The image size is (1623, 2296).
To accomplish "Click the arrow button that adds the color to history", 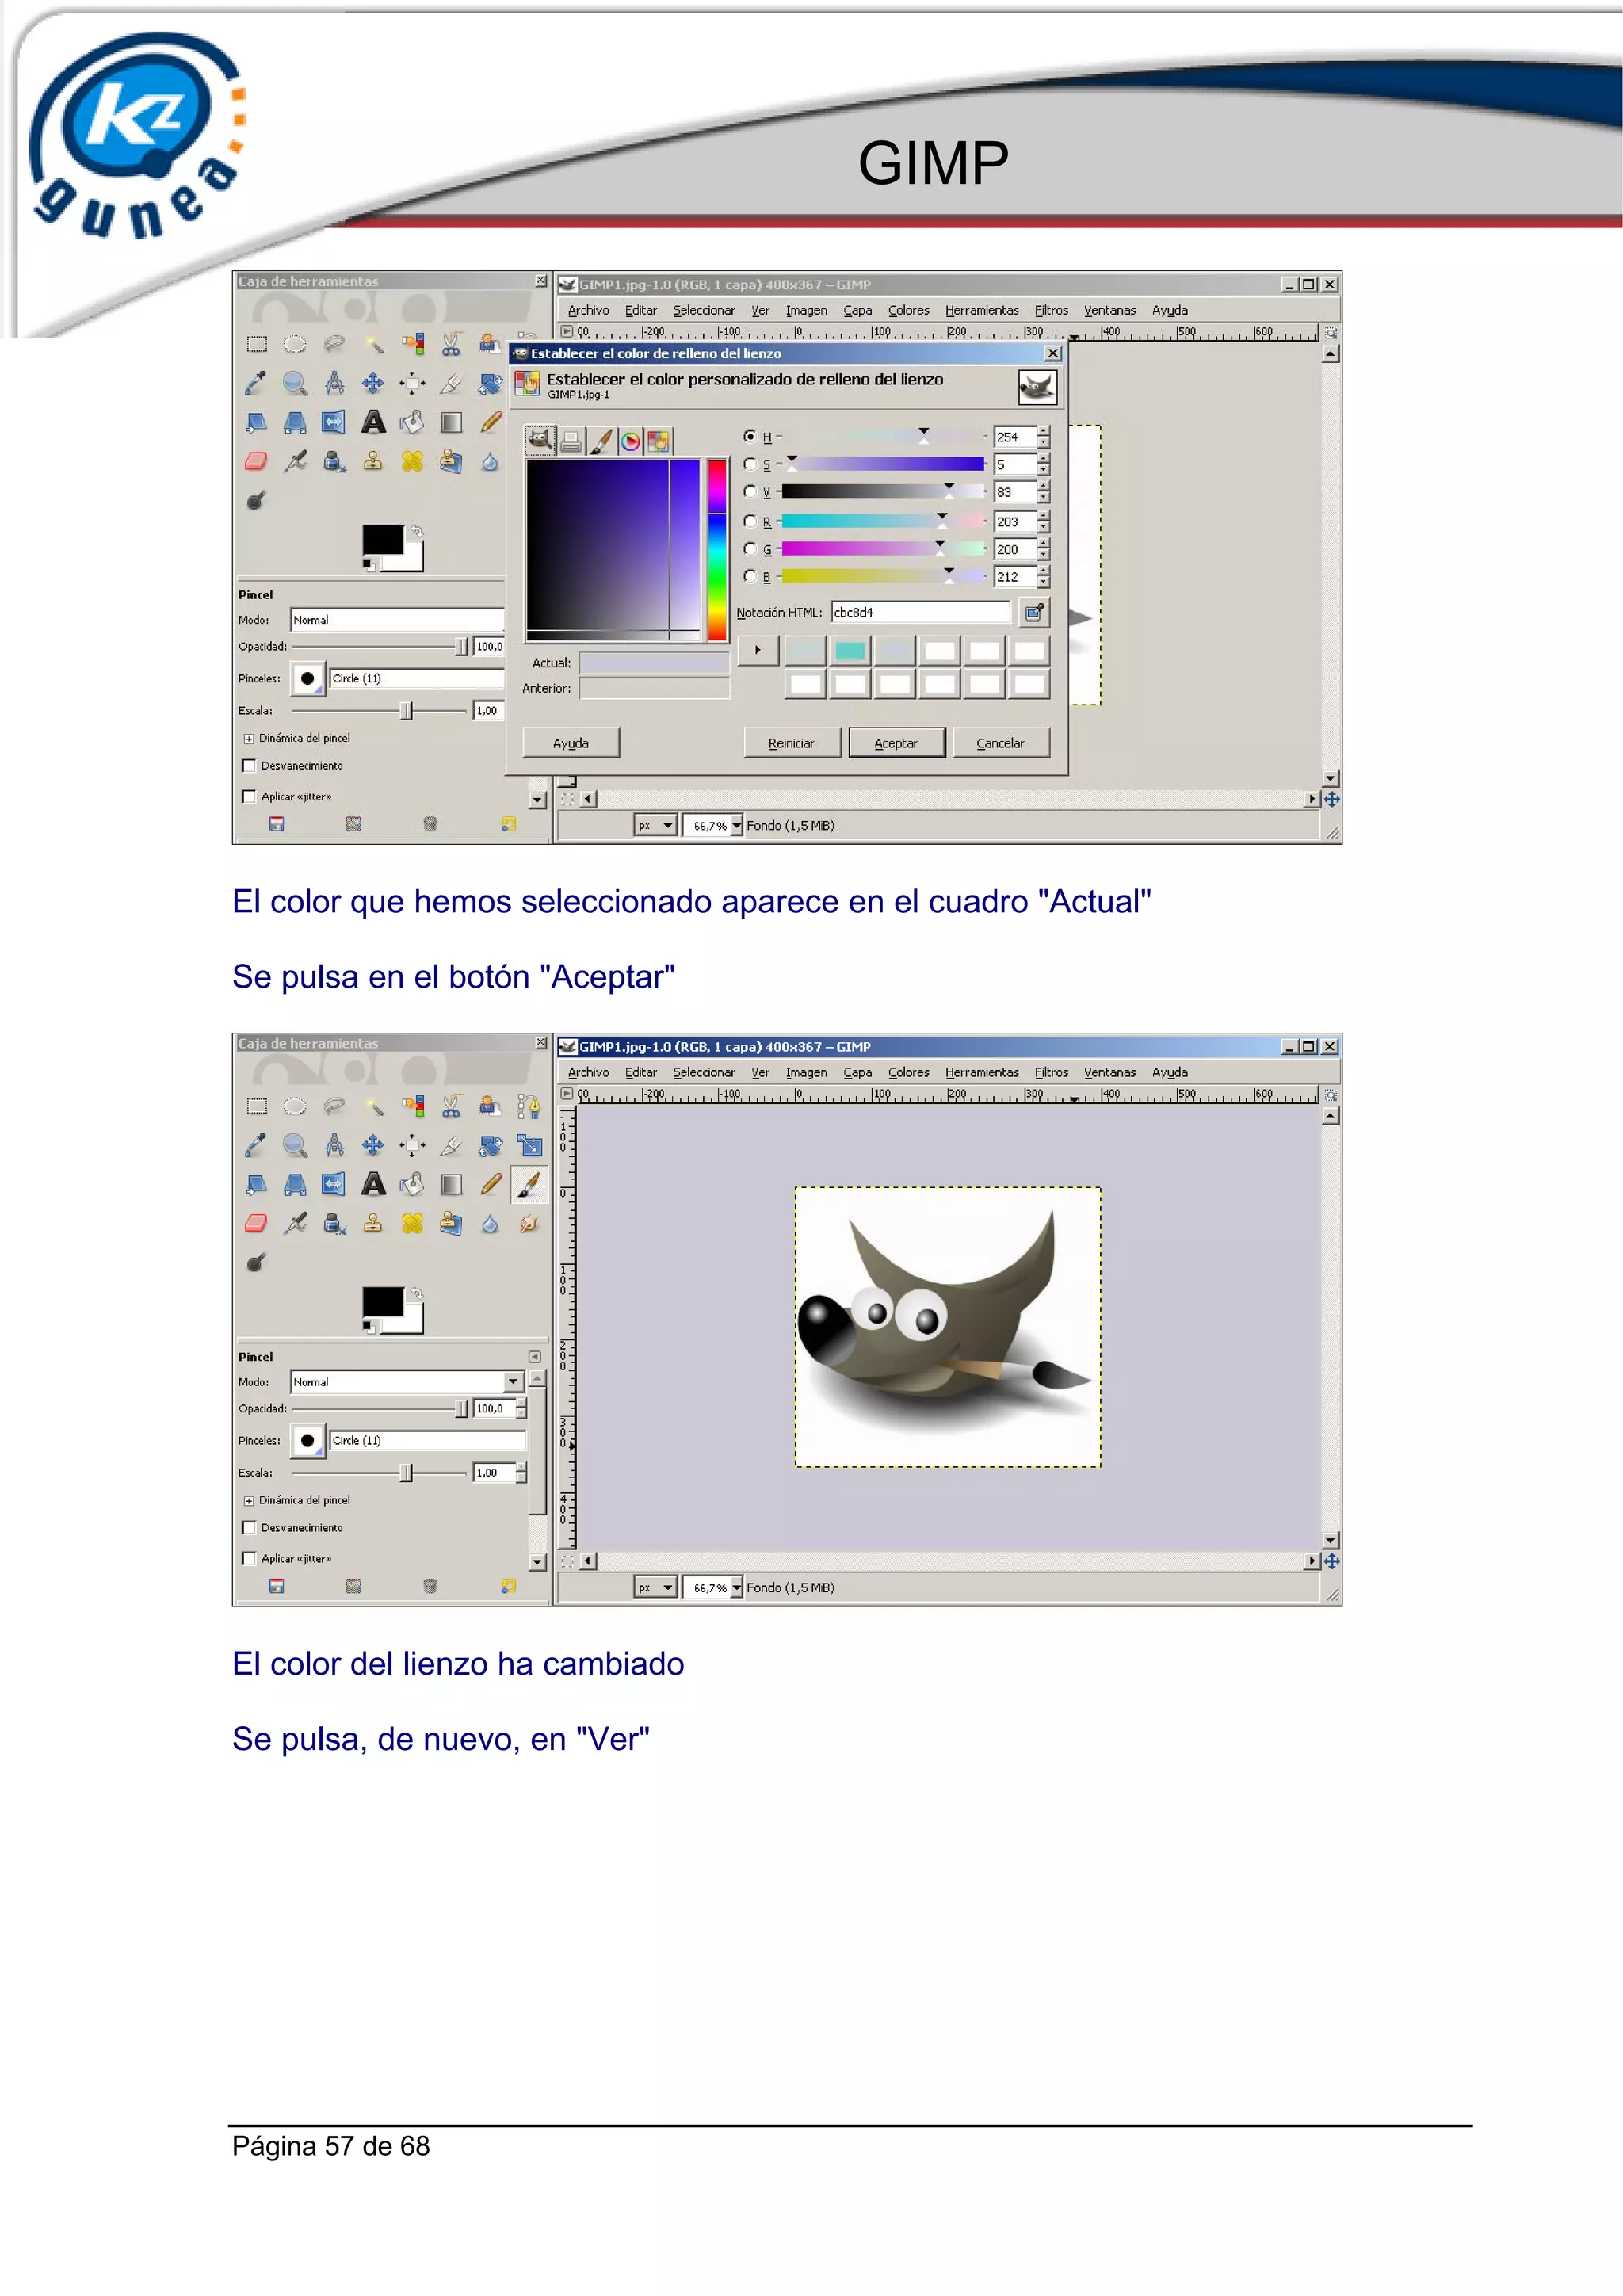I will (x=758, y=650).
